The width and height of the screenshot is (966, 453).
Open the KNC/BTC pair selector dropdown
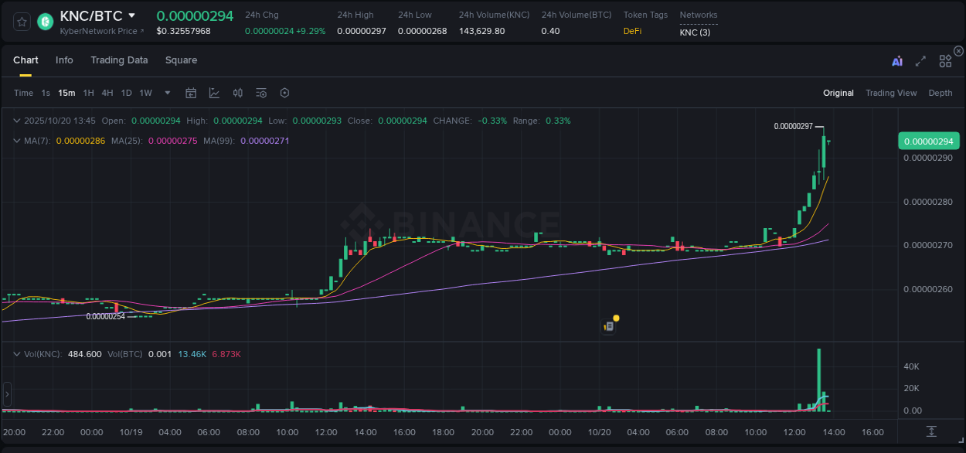coord(132,15)
